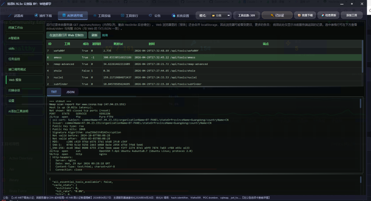Click the 批量下载 box icon button
The image size is (371, 201).
point(305,15)
